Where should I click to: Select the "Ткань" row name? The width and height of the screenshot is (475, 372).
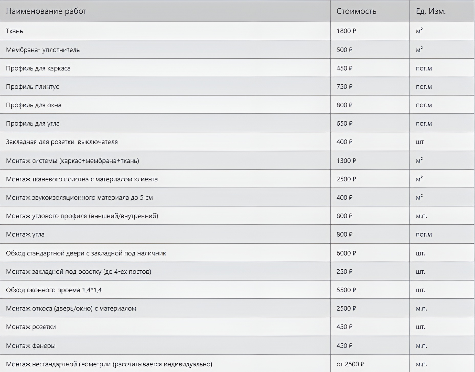15,31
